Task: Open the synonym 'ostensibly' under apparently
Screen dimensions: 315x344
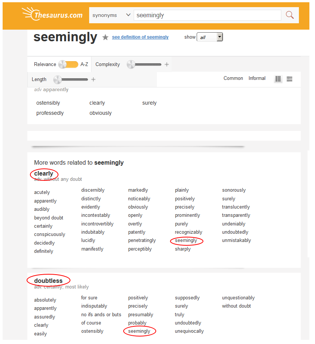Action: click(x=48, y=103)
